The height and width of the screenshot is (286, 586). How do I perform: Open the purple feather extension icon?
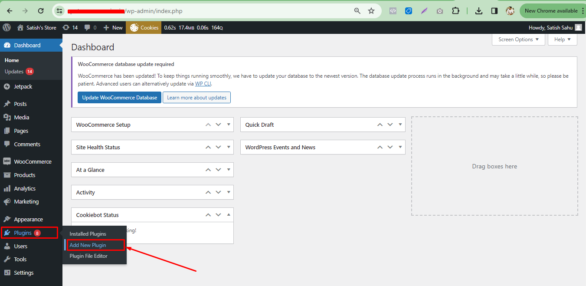tap(424, 11)
